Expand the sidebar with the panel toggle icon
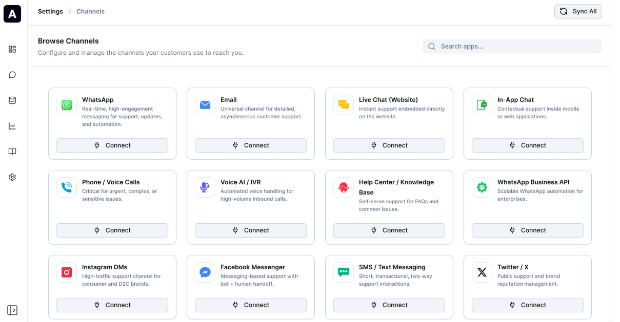 (x=12, y=310)
